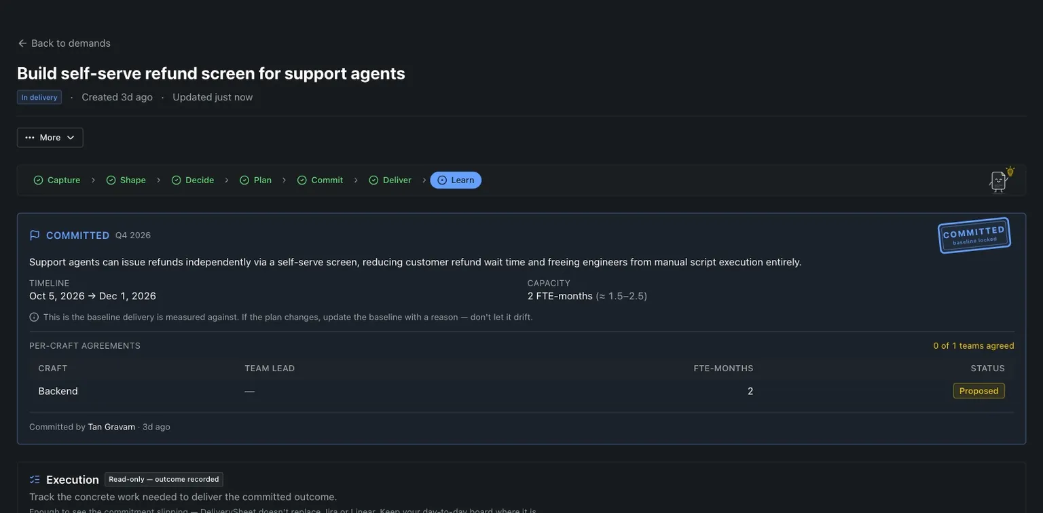This screenshot has width=1043, height=513.
Task: Click the Execution checklist icon
Action: (x=35, y=480)
